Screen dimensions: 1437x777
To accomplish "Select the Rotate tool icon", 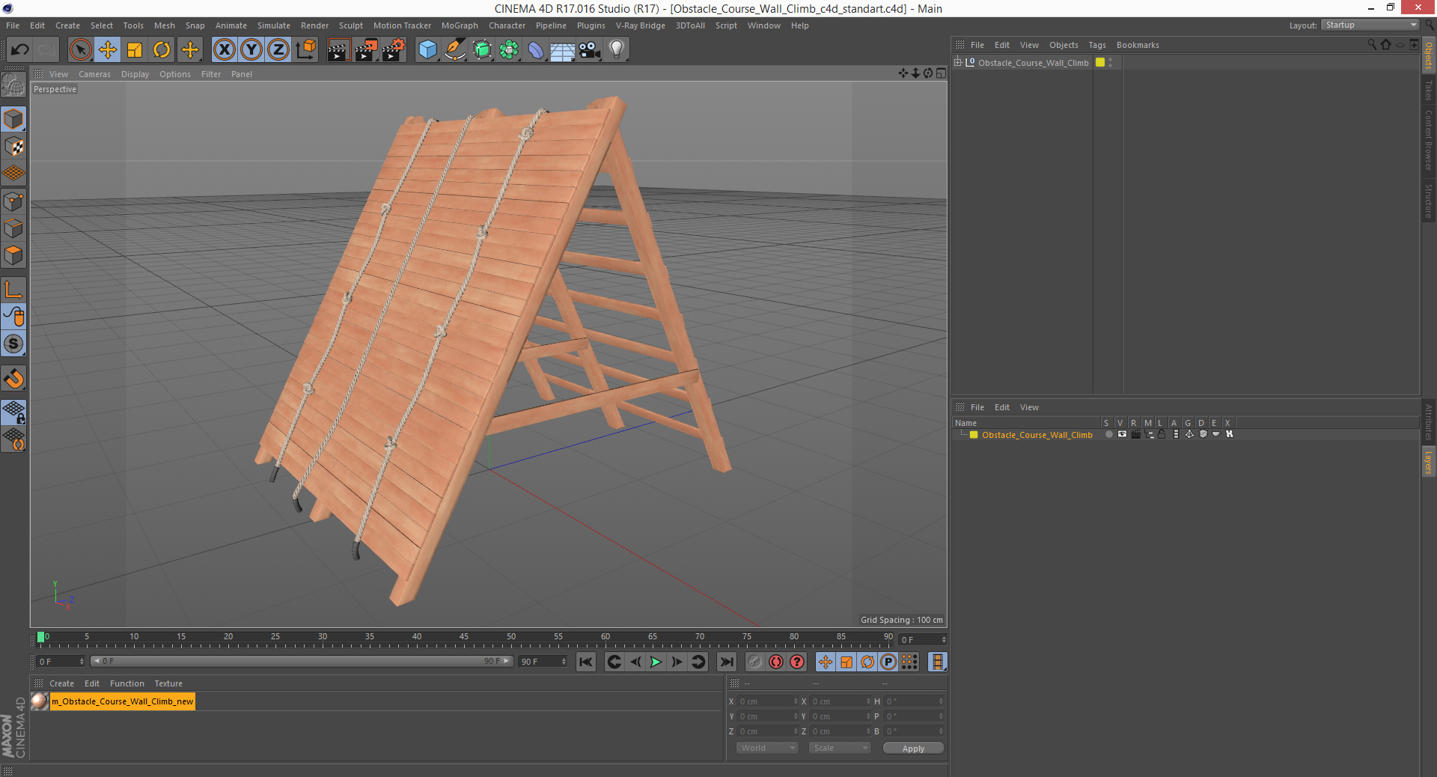I will pyautogui.click(x=162, y=50).
